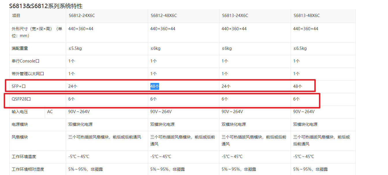Click 5%～95%，非凝露 under S6812-24X6C
Image resolution: width=388 pixels, height=175 pixels.
click(x=86, y=169)
